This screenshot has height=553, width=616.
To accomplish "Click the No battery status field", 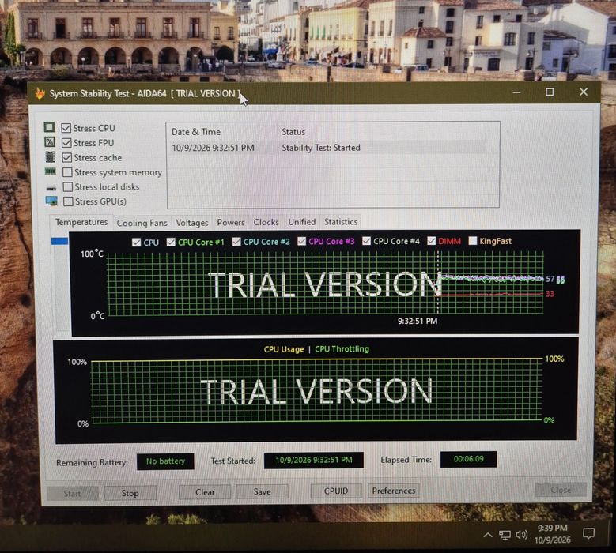I will pos(165,461).
